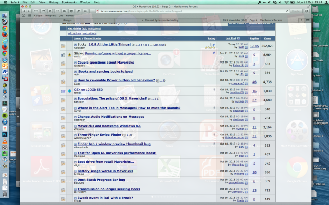Open last poster Orlandoech.com's profile link
The image size is (329, 205).
234,138
